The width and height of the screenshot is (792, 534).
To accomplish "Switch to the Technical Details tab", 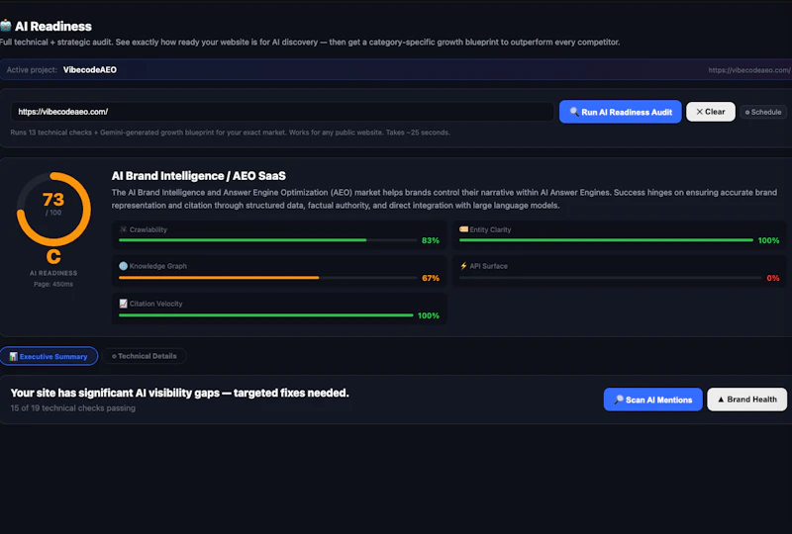I will (145, 356).
